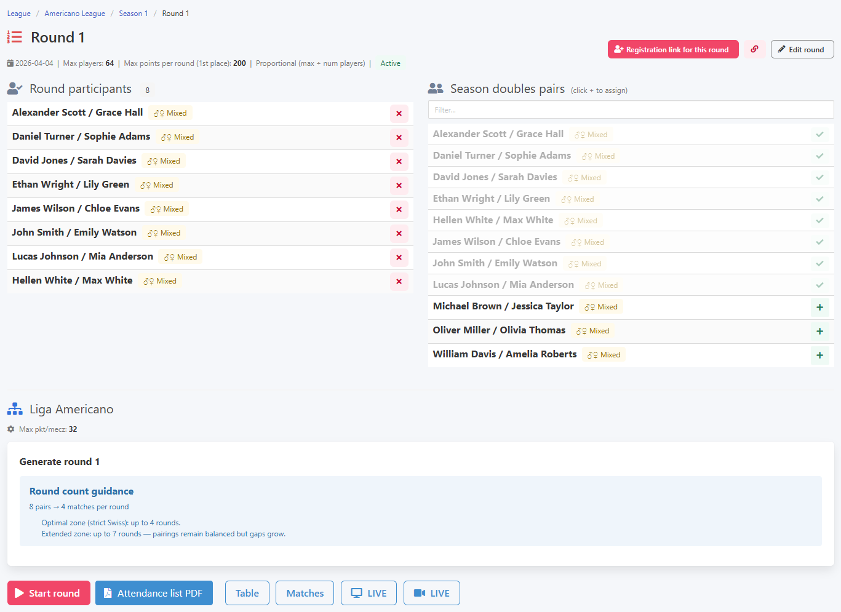Click checkmark for Hellen White / Max White
Screen dimensions: 841x612
[819, 220]
